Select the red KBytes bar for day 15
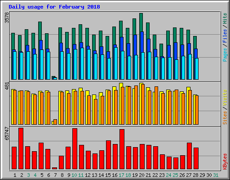This screenshot has width=230, height=180. click(108, 155)
